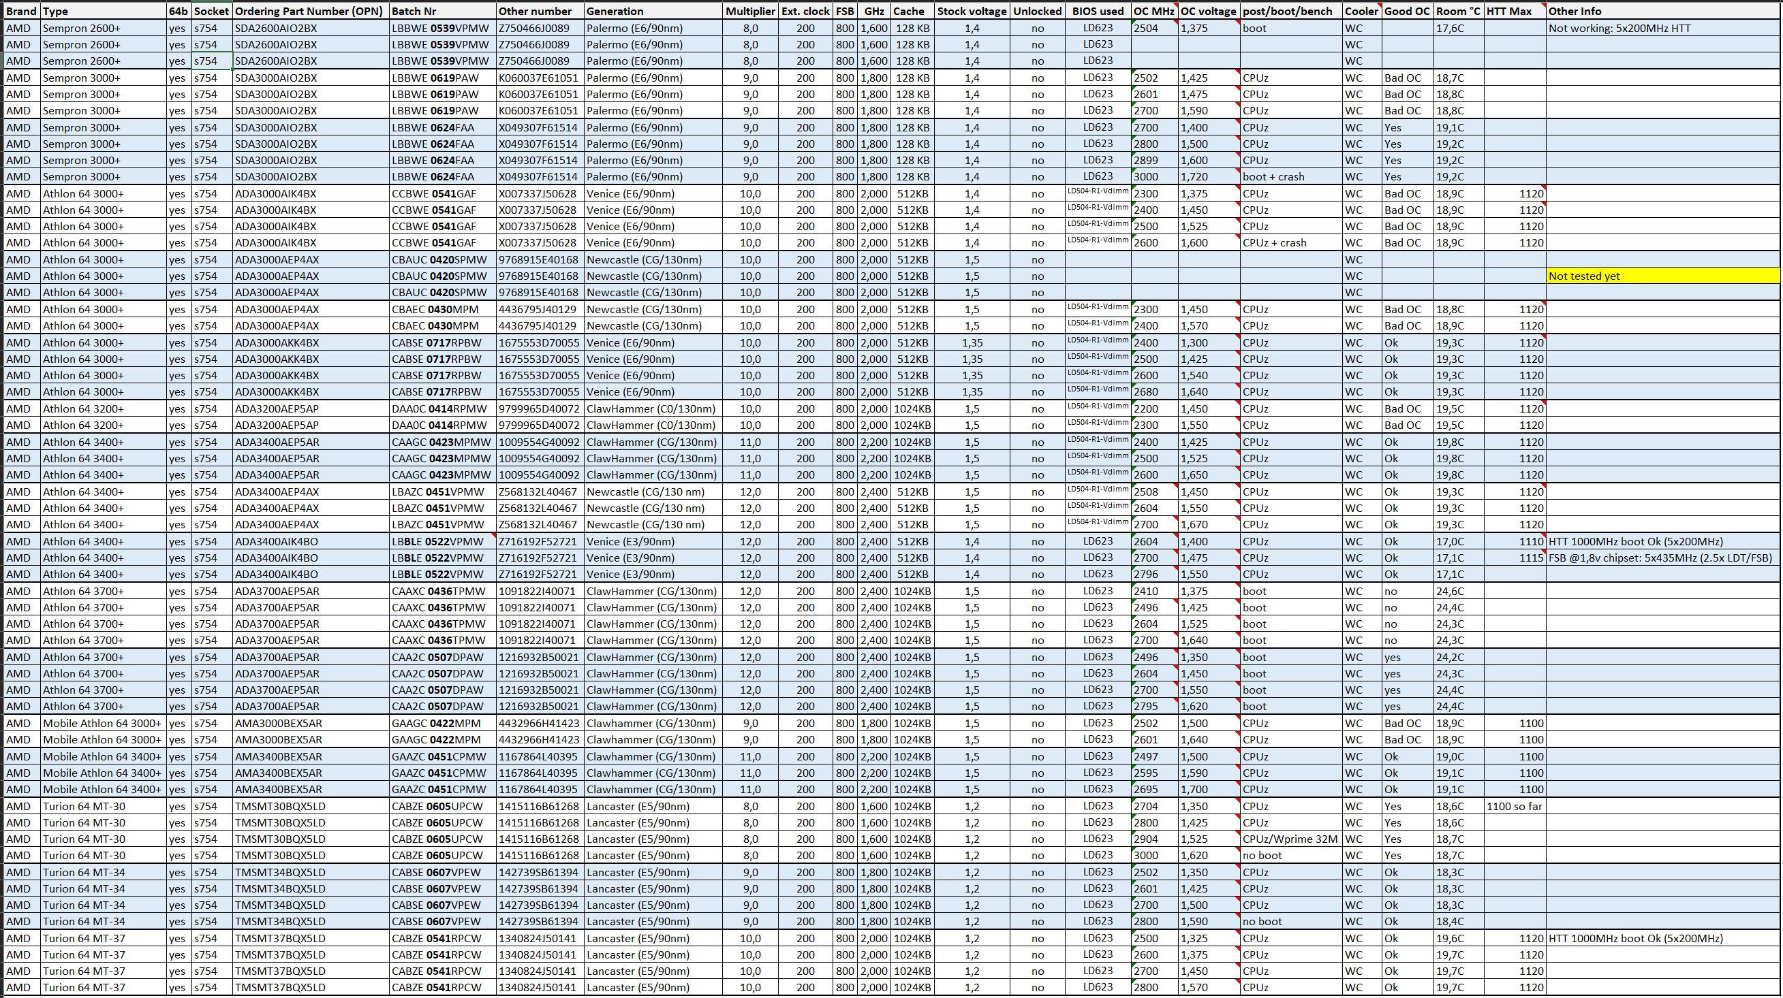Select the OC voltage value 1,700

[x=1209, y=789]
